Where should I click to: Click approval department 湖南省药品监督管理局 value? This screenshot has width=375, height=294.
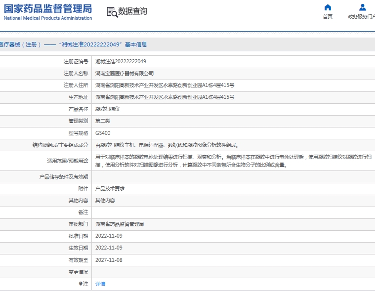pos(119,224)
